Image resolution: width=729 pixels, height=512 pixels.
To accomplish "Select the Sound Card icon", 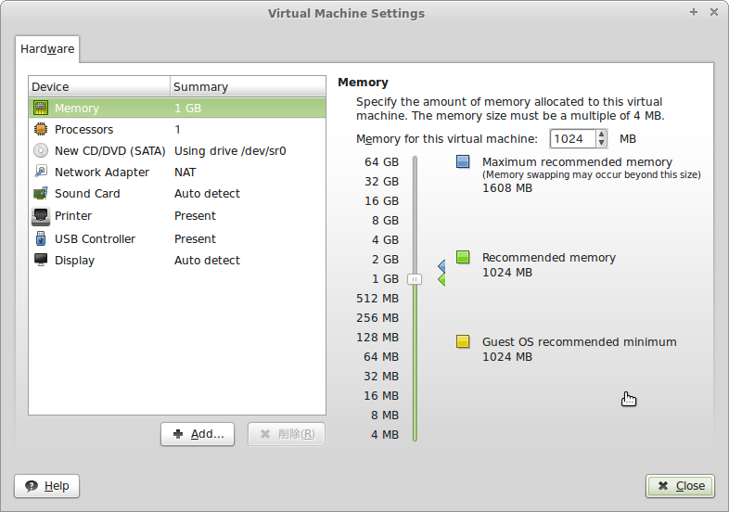I will [41, 194].
